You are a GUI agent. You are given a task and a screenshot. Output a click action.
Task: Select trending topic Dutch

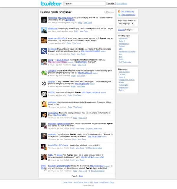(121, 59)
